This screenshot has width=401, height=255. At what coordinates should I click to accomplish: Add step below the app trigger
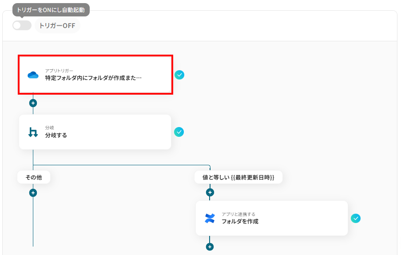[x=33, y=104]
